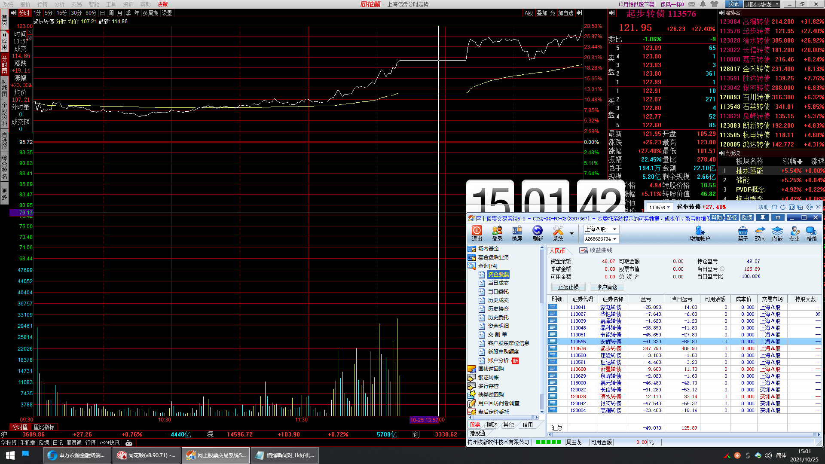825x464 pixels.
Task: Toggle 叠加 overlay on chart
Action: tap(542, 13)
